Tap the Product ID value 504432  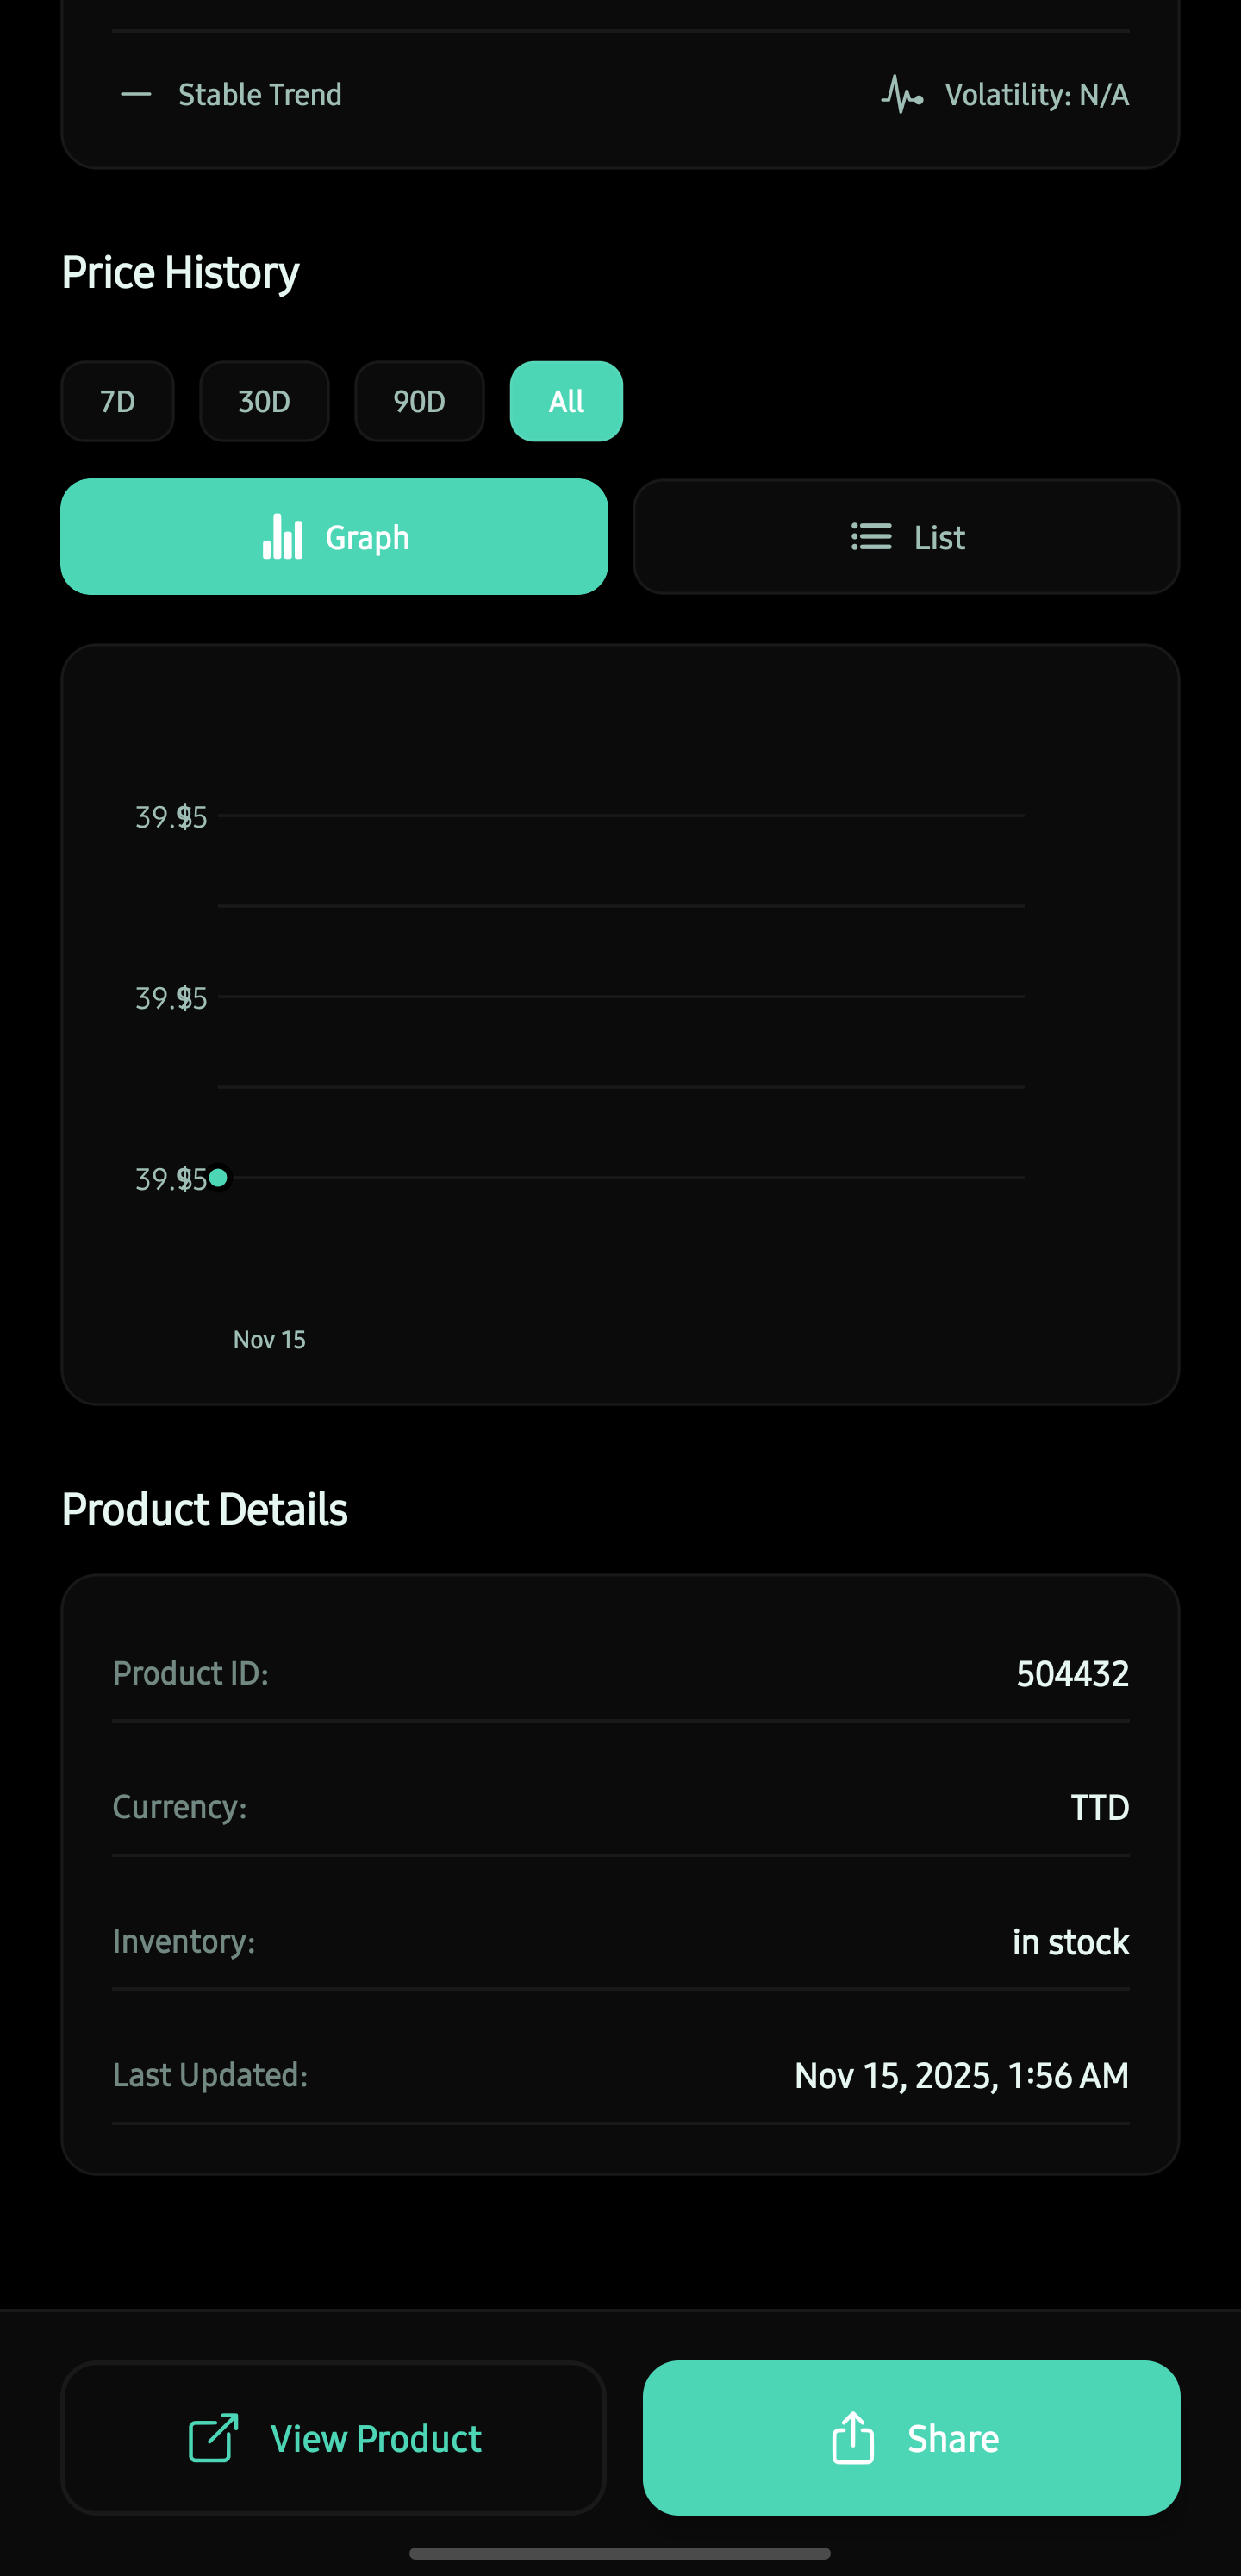(x=1072, y=1674)
